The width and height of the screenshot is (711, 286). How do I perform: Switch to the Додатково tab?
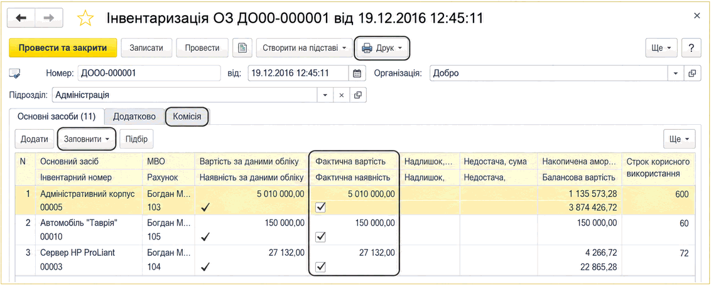pos(134,116)
